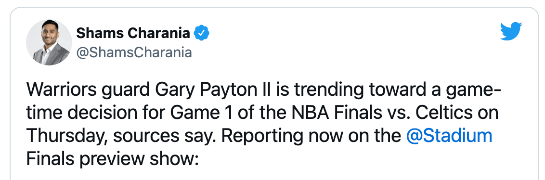Click the Twitter bird logo
545x180 pixels.
coord(511,32)
